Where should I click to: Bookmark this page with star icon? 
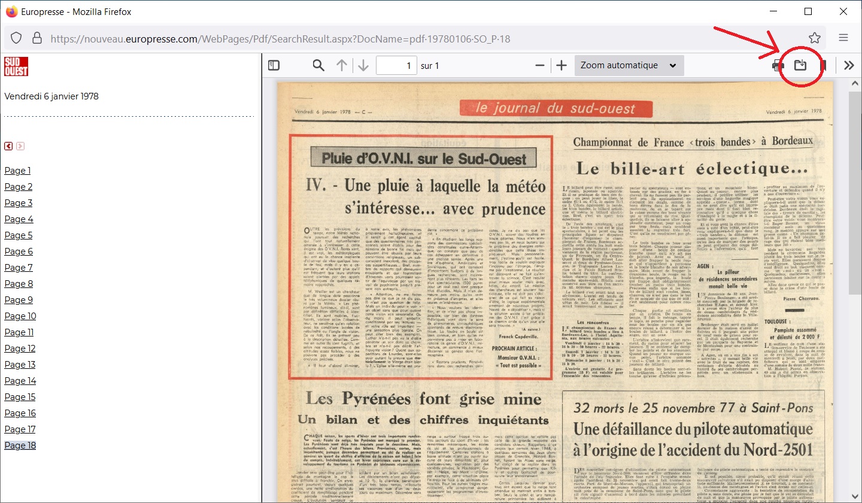[x=815, y=38]
